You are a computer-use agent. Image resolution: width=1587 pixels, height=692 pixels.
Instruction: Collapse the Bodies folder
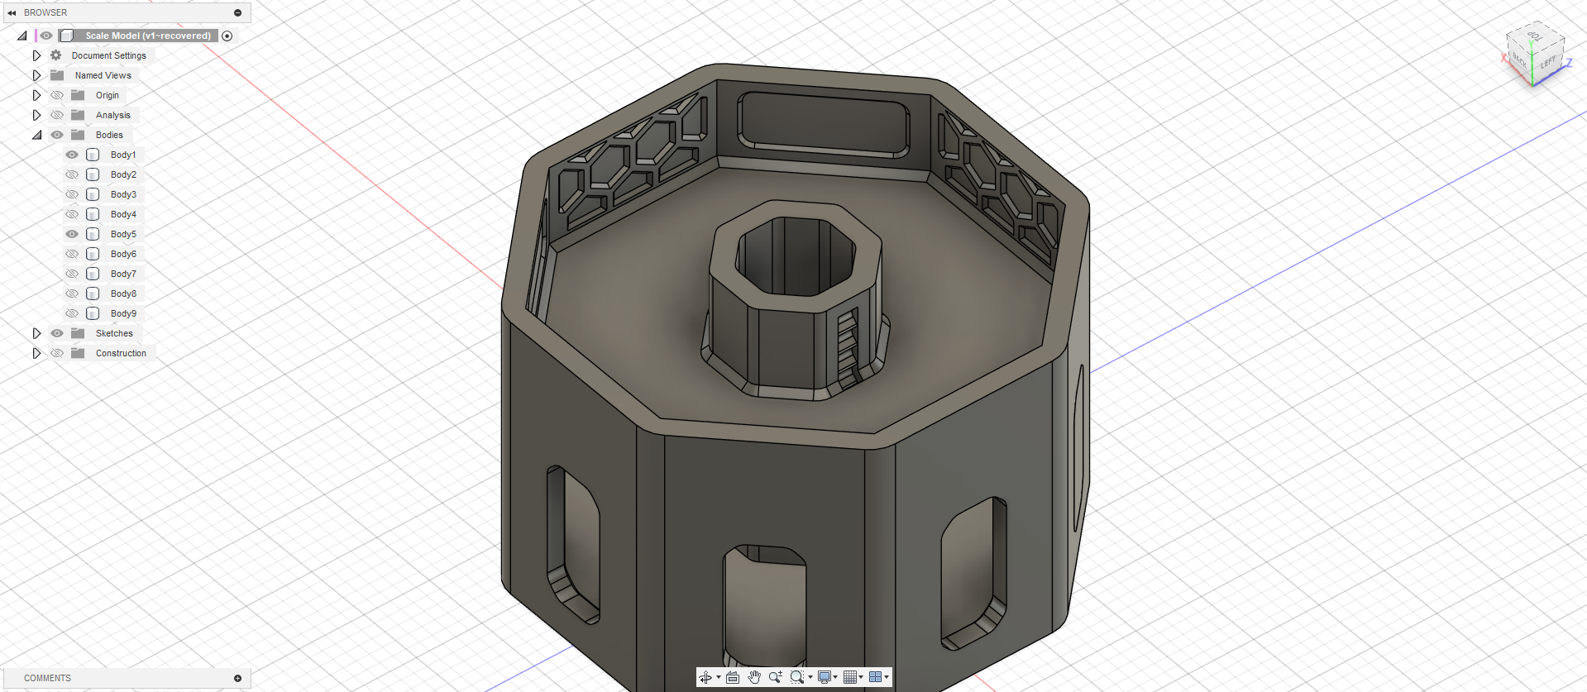(36, 135)
